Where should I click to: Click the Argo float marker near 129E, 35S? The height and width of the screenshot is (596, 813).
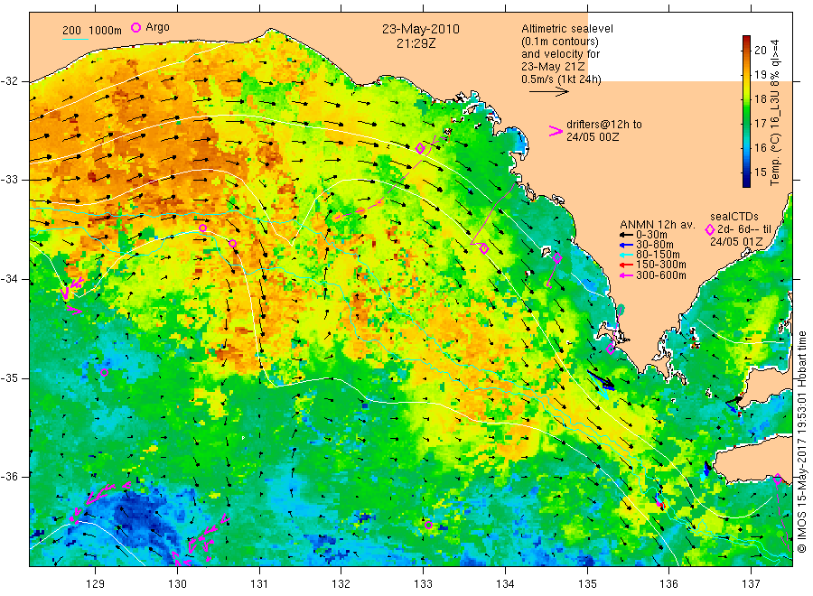point(104,372)
